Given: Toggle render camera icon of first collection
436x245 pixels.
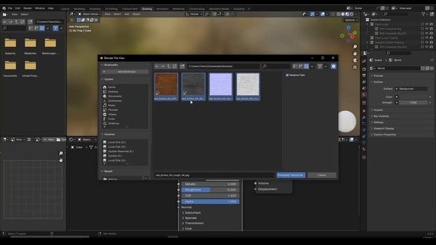Looking at the screenshot, I should 431,24.
